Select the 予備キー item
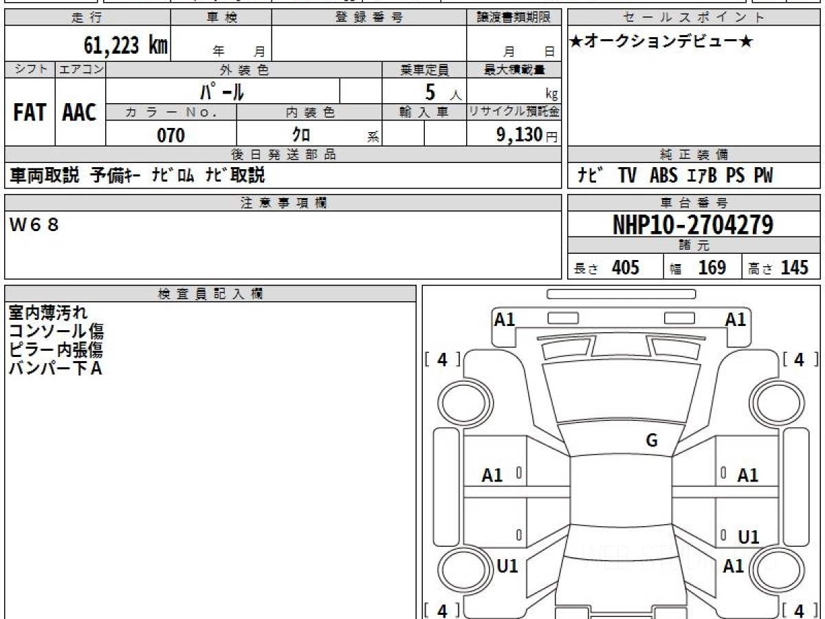Viewport: 825px width, 619px height. (117, 175)
